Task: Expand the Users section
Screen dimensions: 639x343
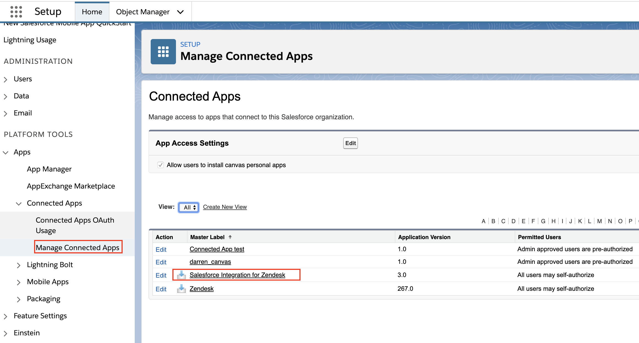Action: click(5, 79)
